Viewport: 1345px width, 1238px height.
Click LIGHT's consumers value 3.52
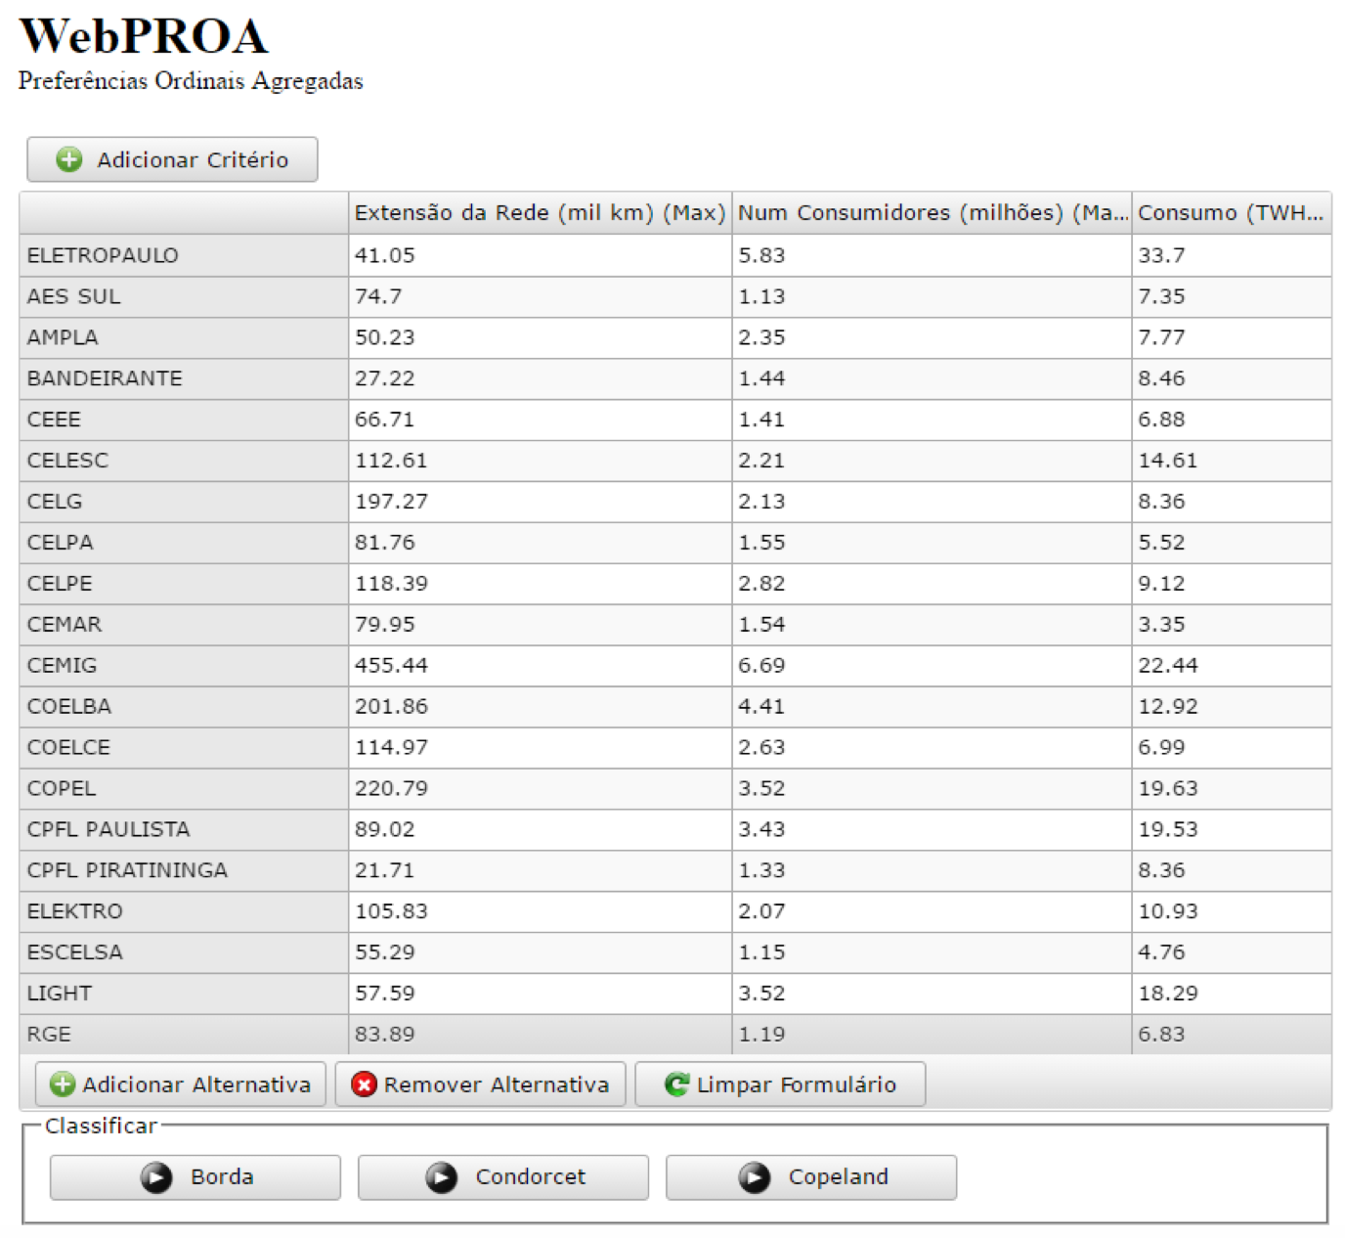tap(933, 995)
